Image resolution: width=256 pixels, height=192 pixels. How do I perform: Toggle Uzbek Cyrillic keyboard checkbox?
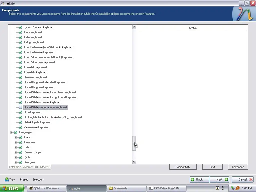pos(20,122)
